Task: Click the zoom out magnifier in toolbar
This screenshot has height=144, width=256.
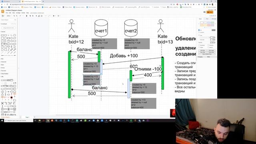Action: [17, 16]
